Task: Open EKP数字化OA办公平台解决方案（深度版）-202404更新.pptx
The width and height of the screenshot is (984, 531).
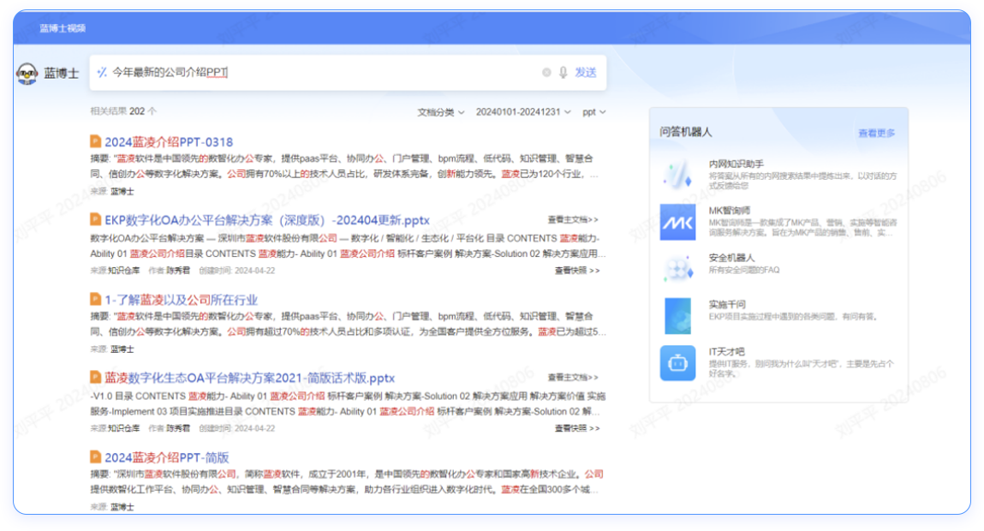Action: tap(266, 220)
